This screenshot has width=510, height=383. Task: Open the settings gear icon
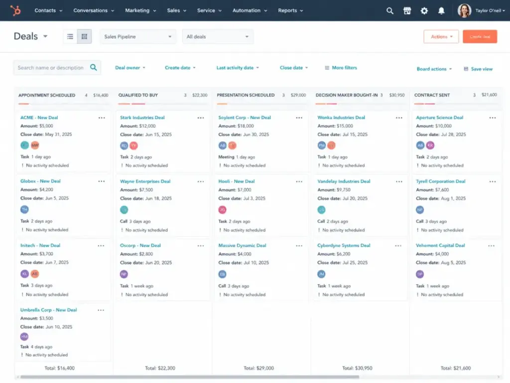click(424, 11)
